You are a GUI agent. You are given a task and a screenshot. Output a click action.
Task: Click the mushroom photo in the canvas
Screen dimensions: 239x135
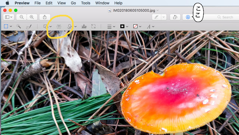point(120,83)
